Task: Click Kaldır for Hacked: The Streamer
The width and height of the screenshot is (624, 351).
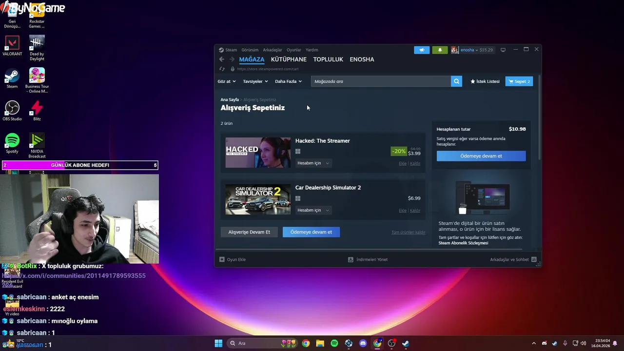Action: click(x=415, y=163)
